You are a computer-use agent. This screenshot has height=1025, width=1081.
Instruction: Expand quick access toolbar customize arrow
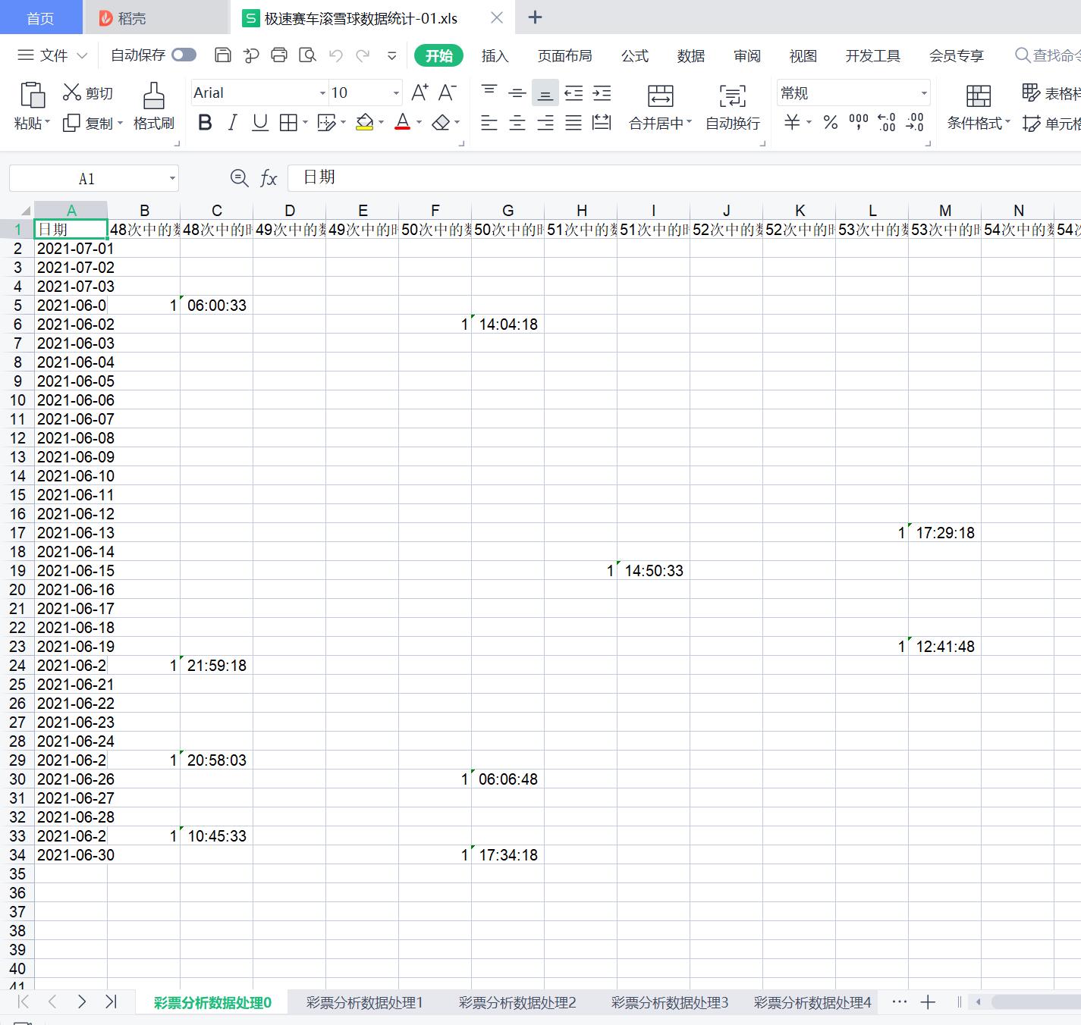pyautogui.click(x=392, y=55)
